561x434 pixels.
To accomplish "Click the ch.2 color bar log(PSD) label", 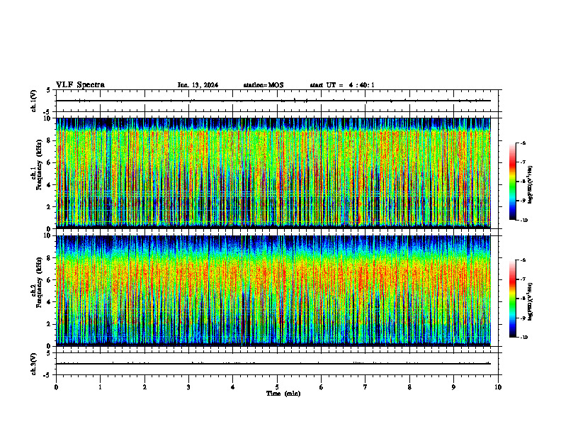I will [x=531, y=302].
